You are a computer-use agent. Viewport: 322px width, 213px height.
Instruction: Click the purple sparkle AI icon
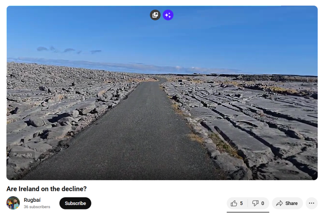pos(168,15)
